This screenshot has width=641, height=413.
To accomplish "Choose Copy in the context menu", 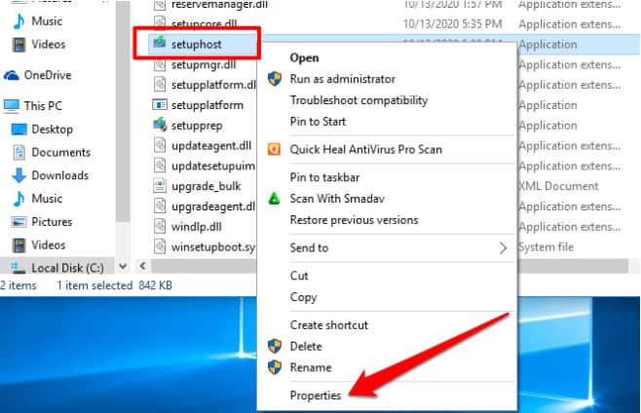I will [x=303, y=297].
